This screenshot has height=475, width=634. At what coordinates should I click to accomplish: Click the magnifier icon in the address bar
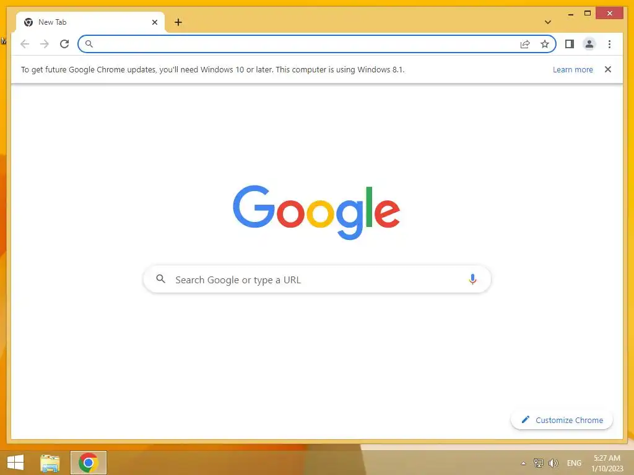tap(89, 44)
